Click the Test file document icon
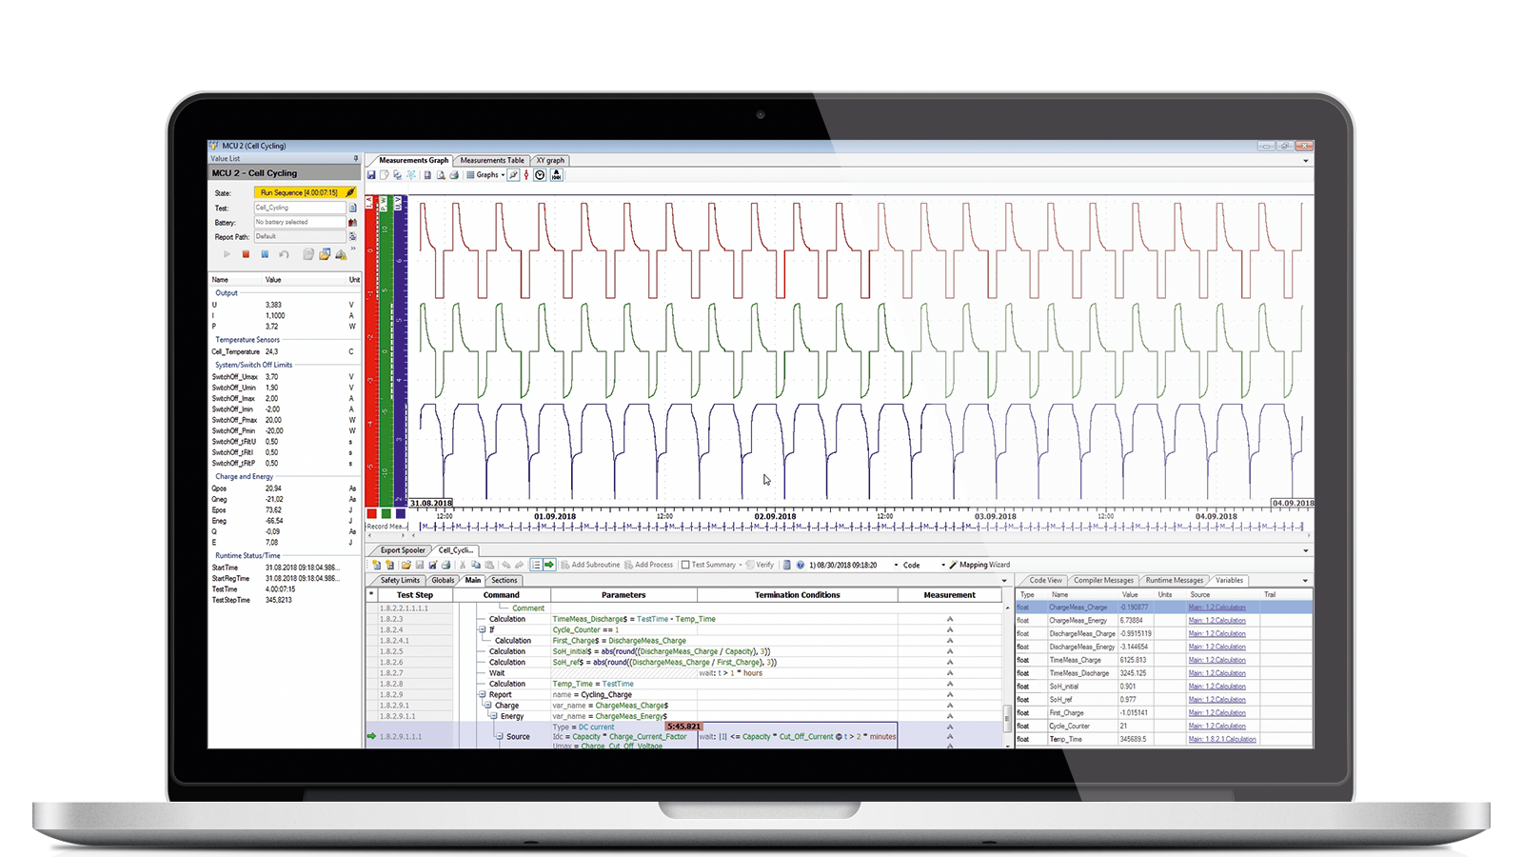Image resolution: width=1523 pixels, height=857 pixels. pos(352,208)
